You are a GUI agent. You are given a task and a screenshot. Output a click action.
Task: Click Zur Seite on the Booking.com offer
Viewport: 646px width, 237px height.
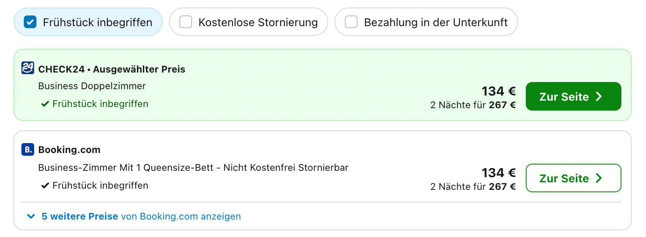pyautogui.click(x=573, y=178)
